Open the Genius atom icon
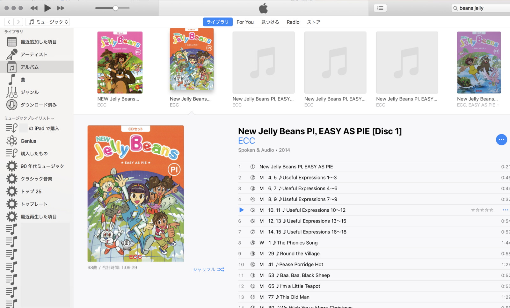This screenshot has width=510, height=308. (12, 141)
